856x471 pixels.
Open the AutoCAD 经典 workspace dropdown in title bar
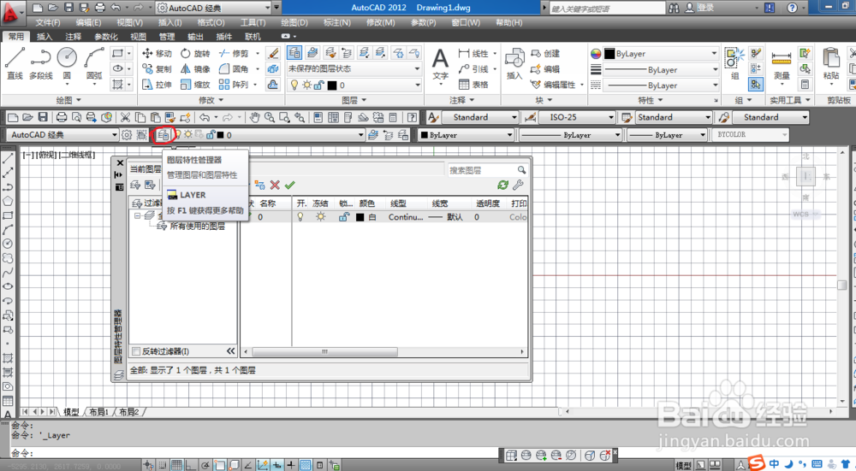click(x=213, y=8)
